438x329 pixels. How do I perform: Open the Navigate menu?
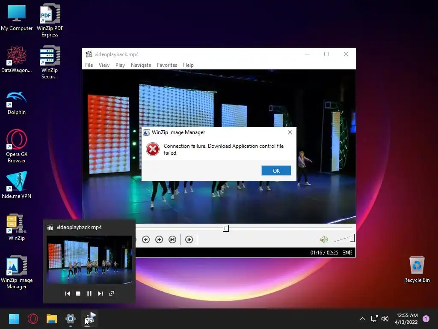click(x=141, y=65)
